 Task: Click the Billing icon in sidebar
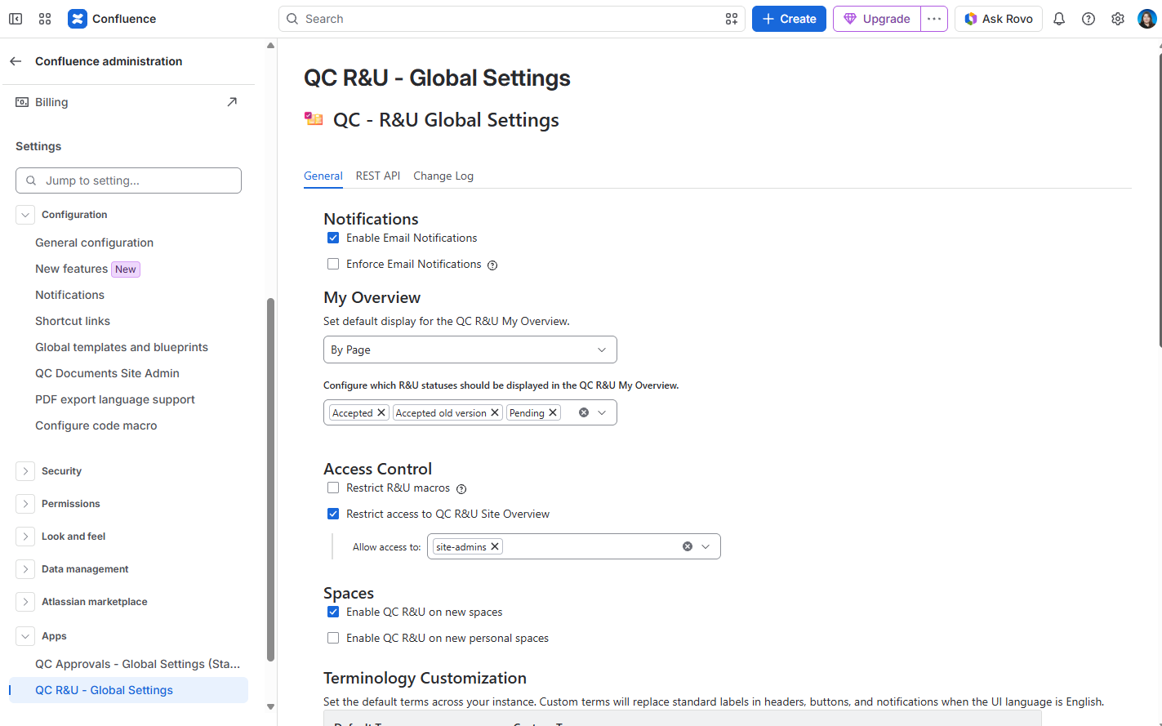pyautogui.click(x=22, y=102)
